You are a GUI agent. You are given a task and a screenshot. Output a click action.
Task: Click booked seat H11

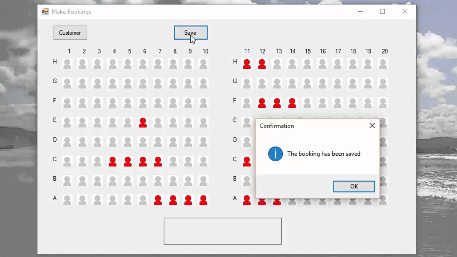(247, 64)
